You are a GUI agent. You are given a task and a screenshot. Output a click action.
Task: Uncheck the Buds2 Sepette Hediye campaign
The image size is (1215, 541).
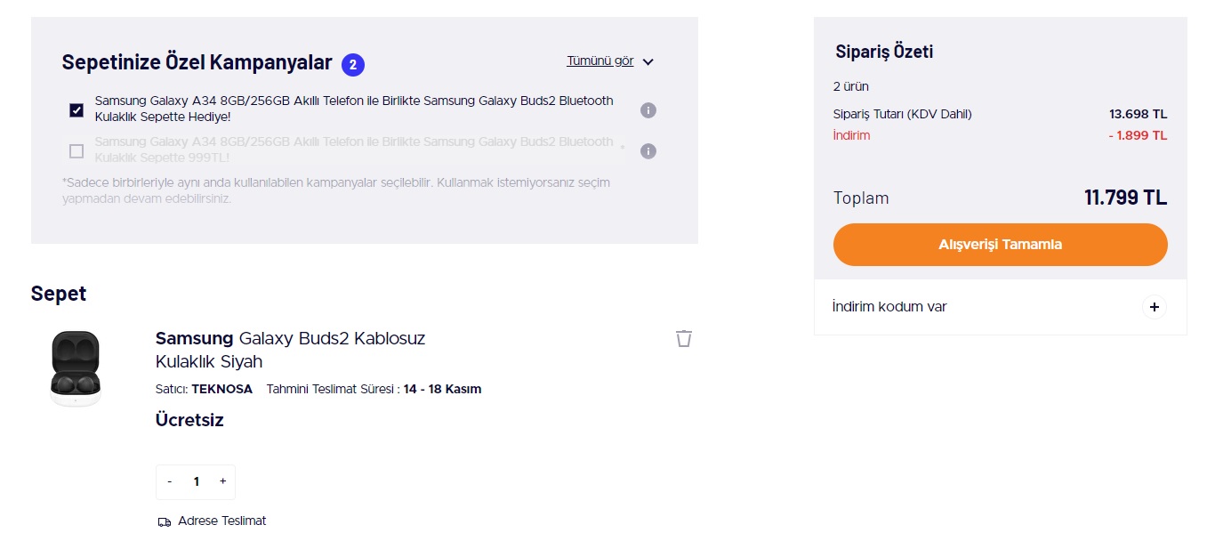[x=76, y=110]
